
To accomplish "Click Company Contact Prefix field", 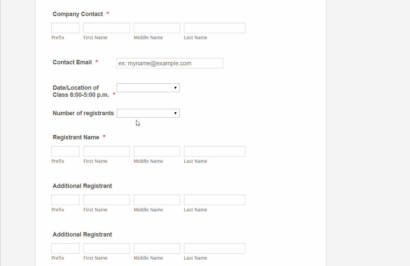I will pos(65,28).
